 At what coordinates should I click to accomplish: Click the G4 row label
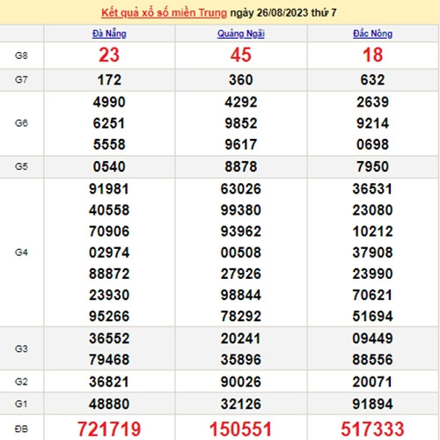pos(21,253)
